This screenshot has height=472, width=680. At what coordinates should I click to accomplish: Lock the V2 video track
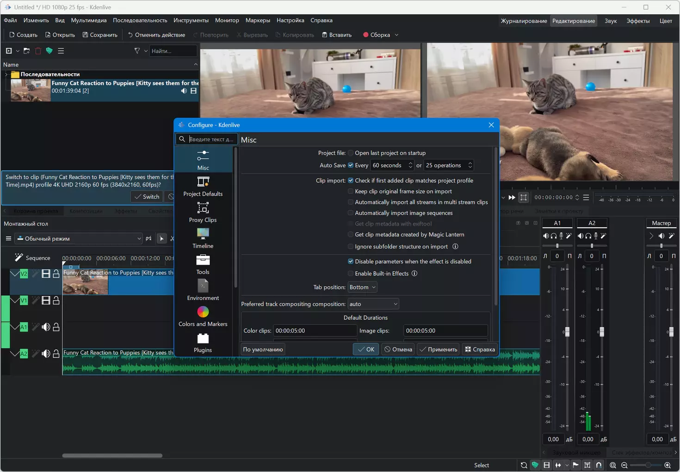(56, 274)
